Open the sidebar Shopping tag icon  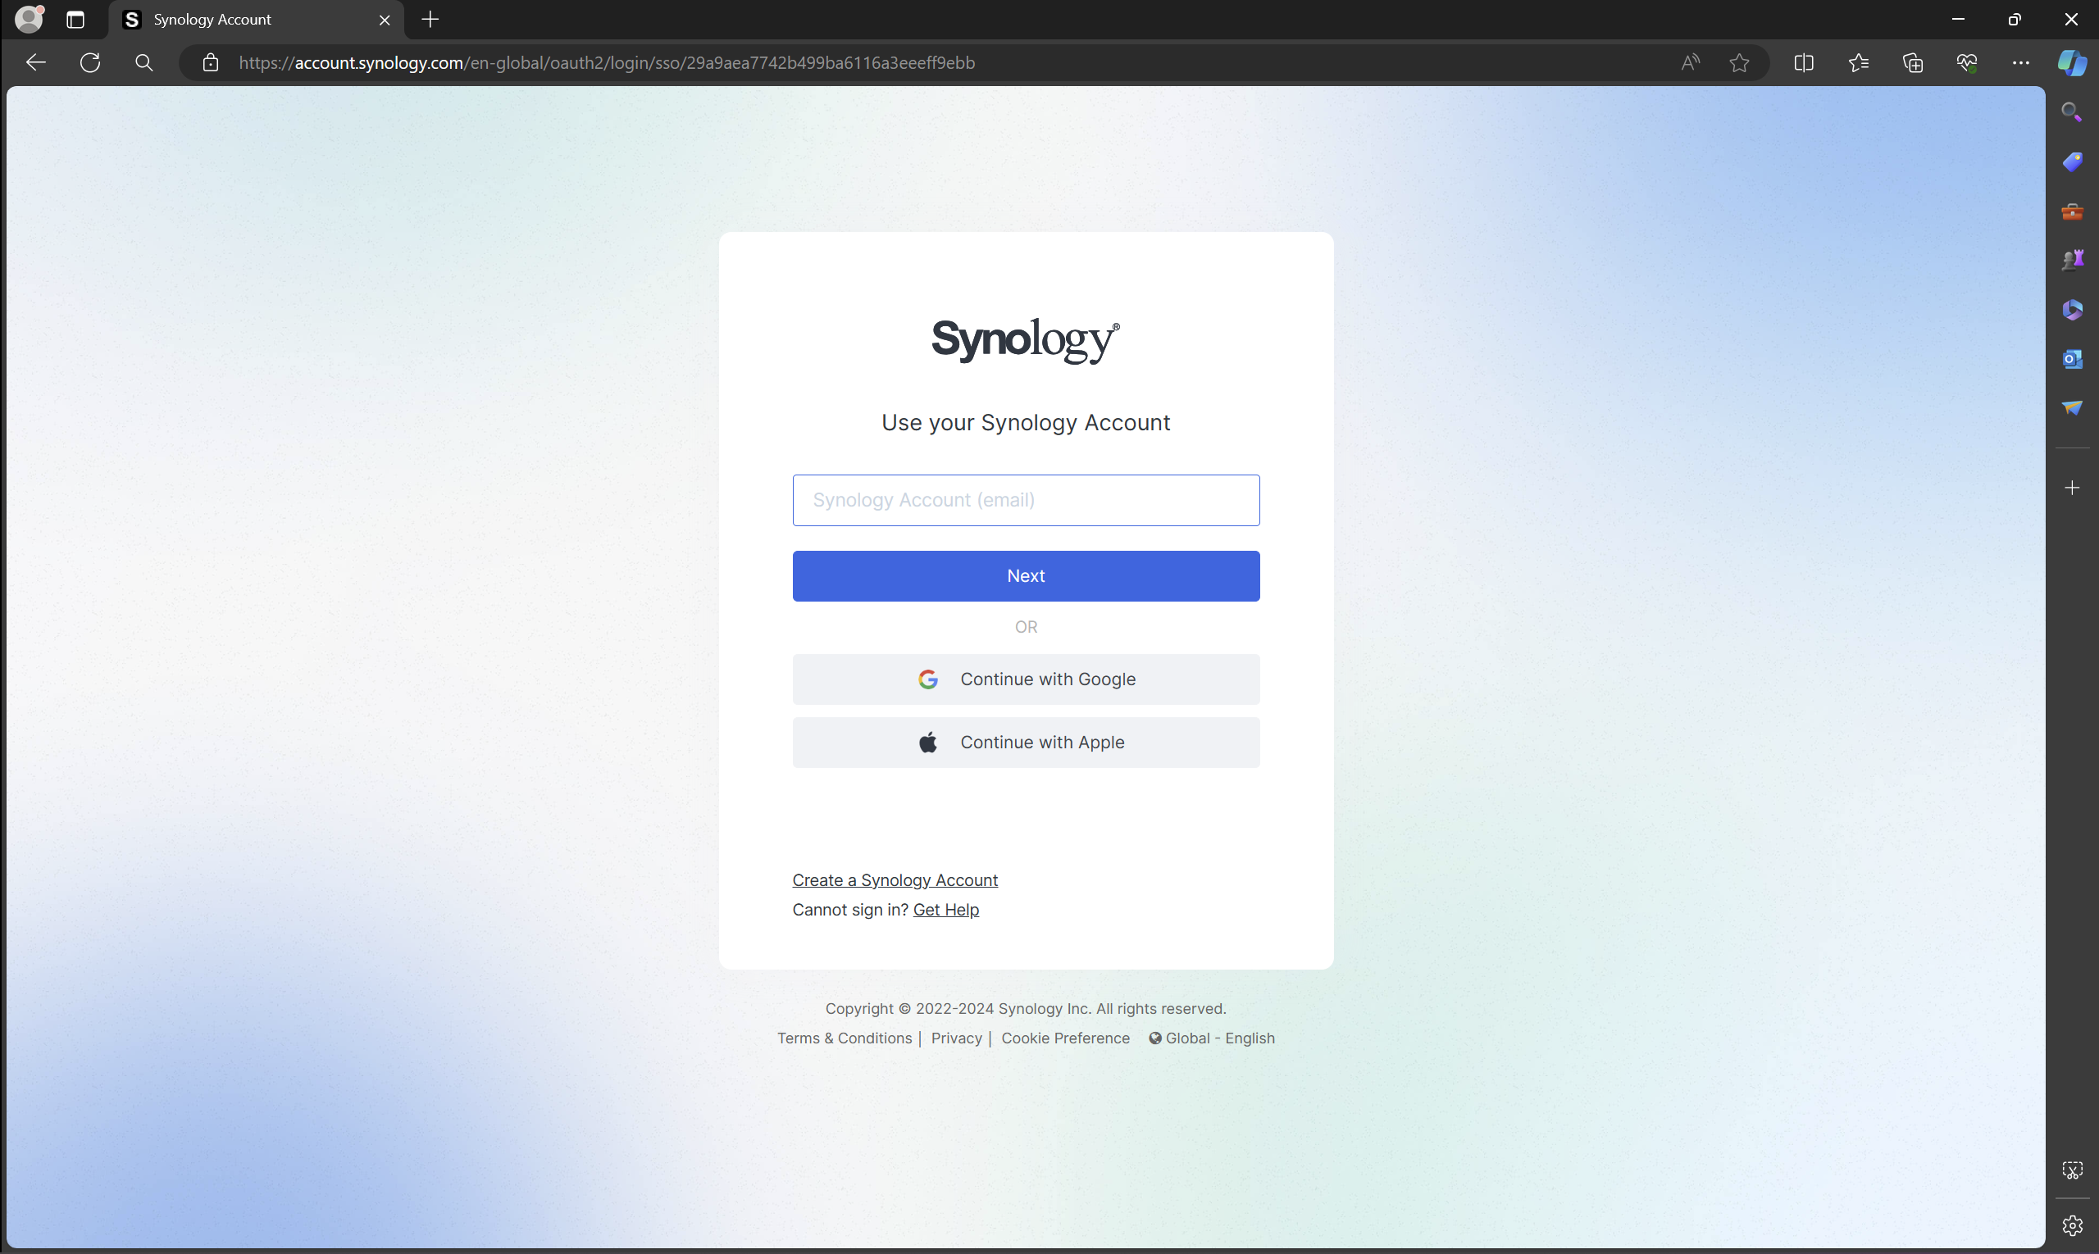2072,161
